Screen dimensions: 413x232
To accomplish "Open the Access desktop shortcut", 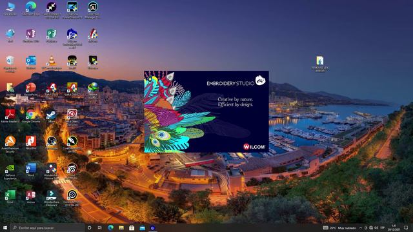I will pyautogui.click(x=31, y=197).
